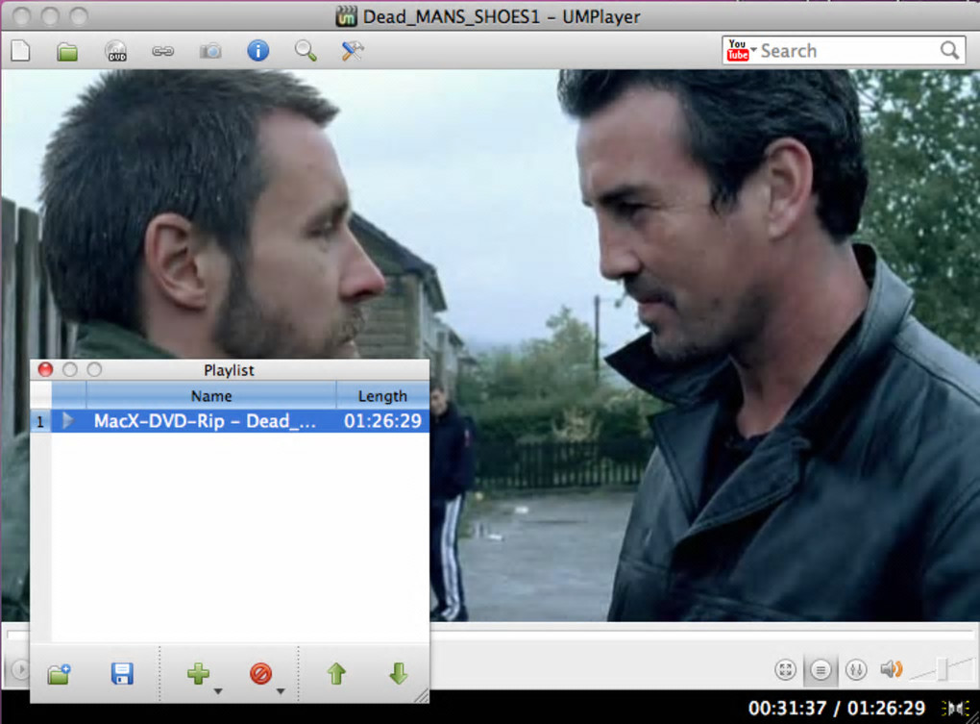Load a playlist with the folder icon
This screenshot has width=980, height=724.
(x=60, y=674)
